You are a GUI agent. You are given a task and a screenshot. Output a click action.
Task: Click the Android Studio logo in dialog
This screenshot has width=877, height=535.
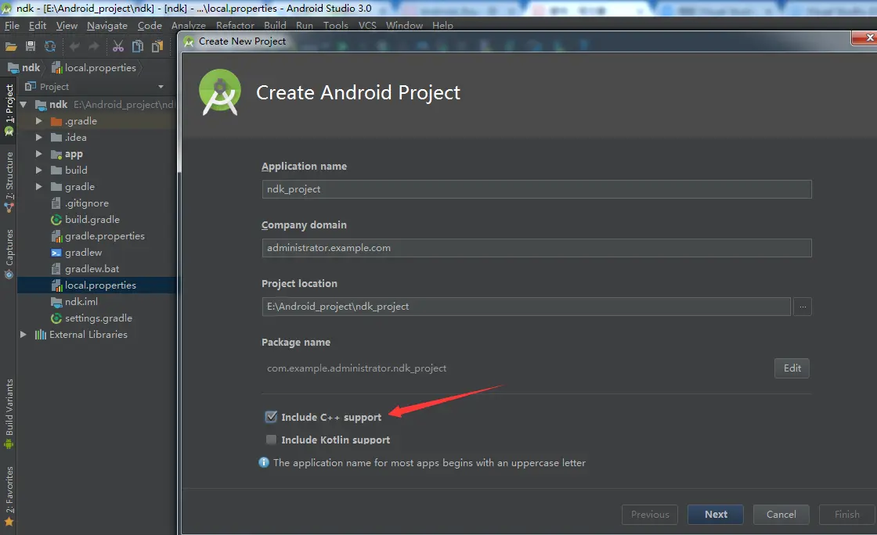[220, 92]
